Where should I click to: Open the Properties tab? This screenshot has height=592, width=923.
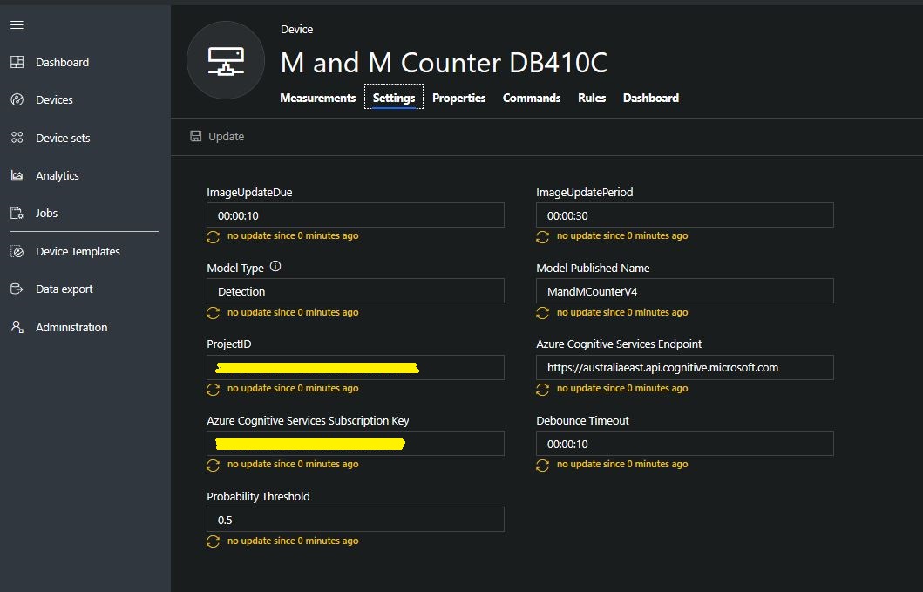tap(458, 98)
